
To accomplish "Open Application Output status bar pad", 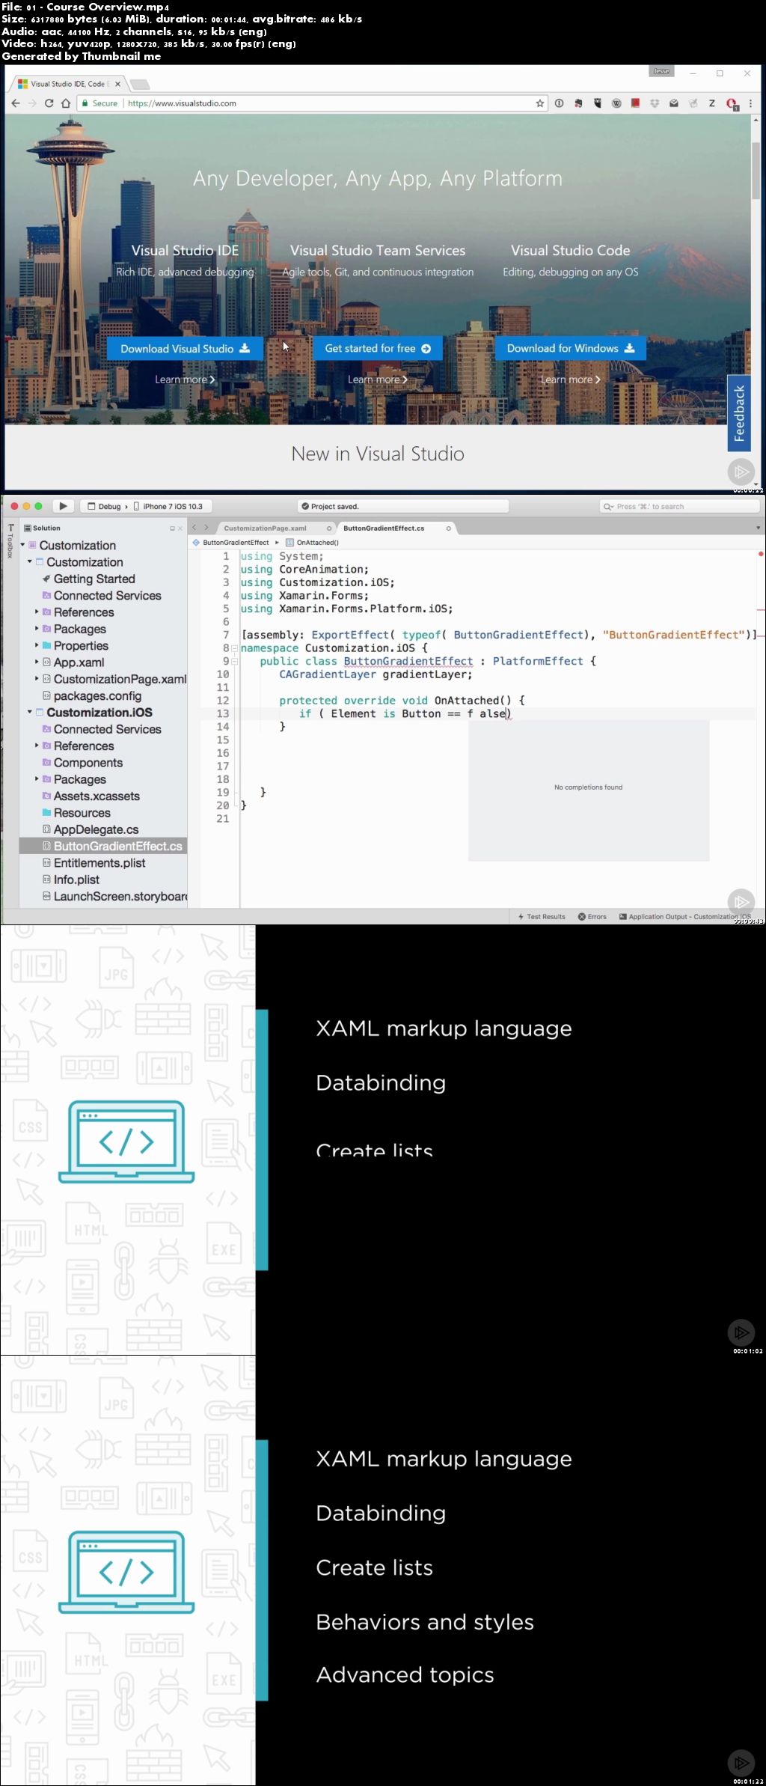I will (x=685, y=916).
